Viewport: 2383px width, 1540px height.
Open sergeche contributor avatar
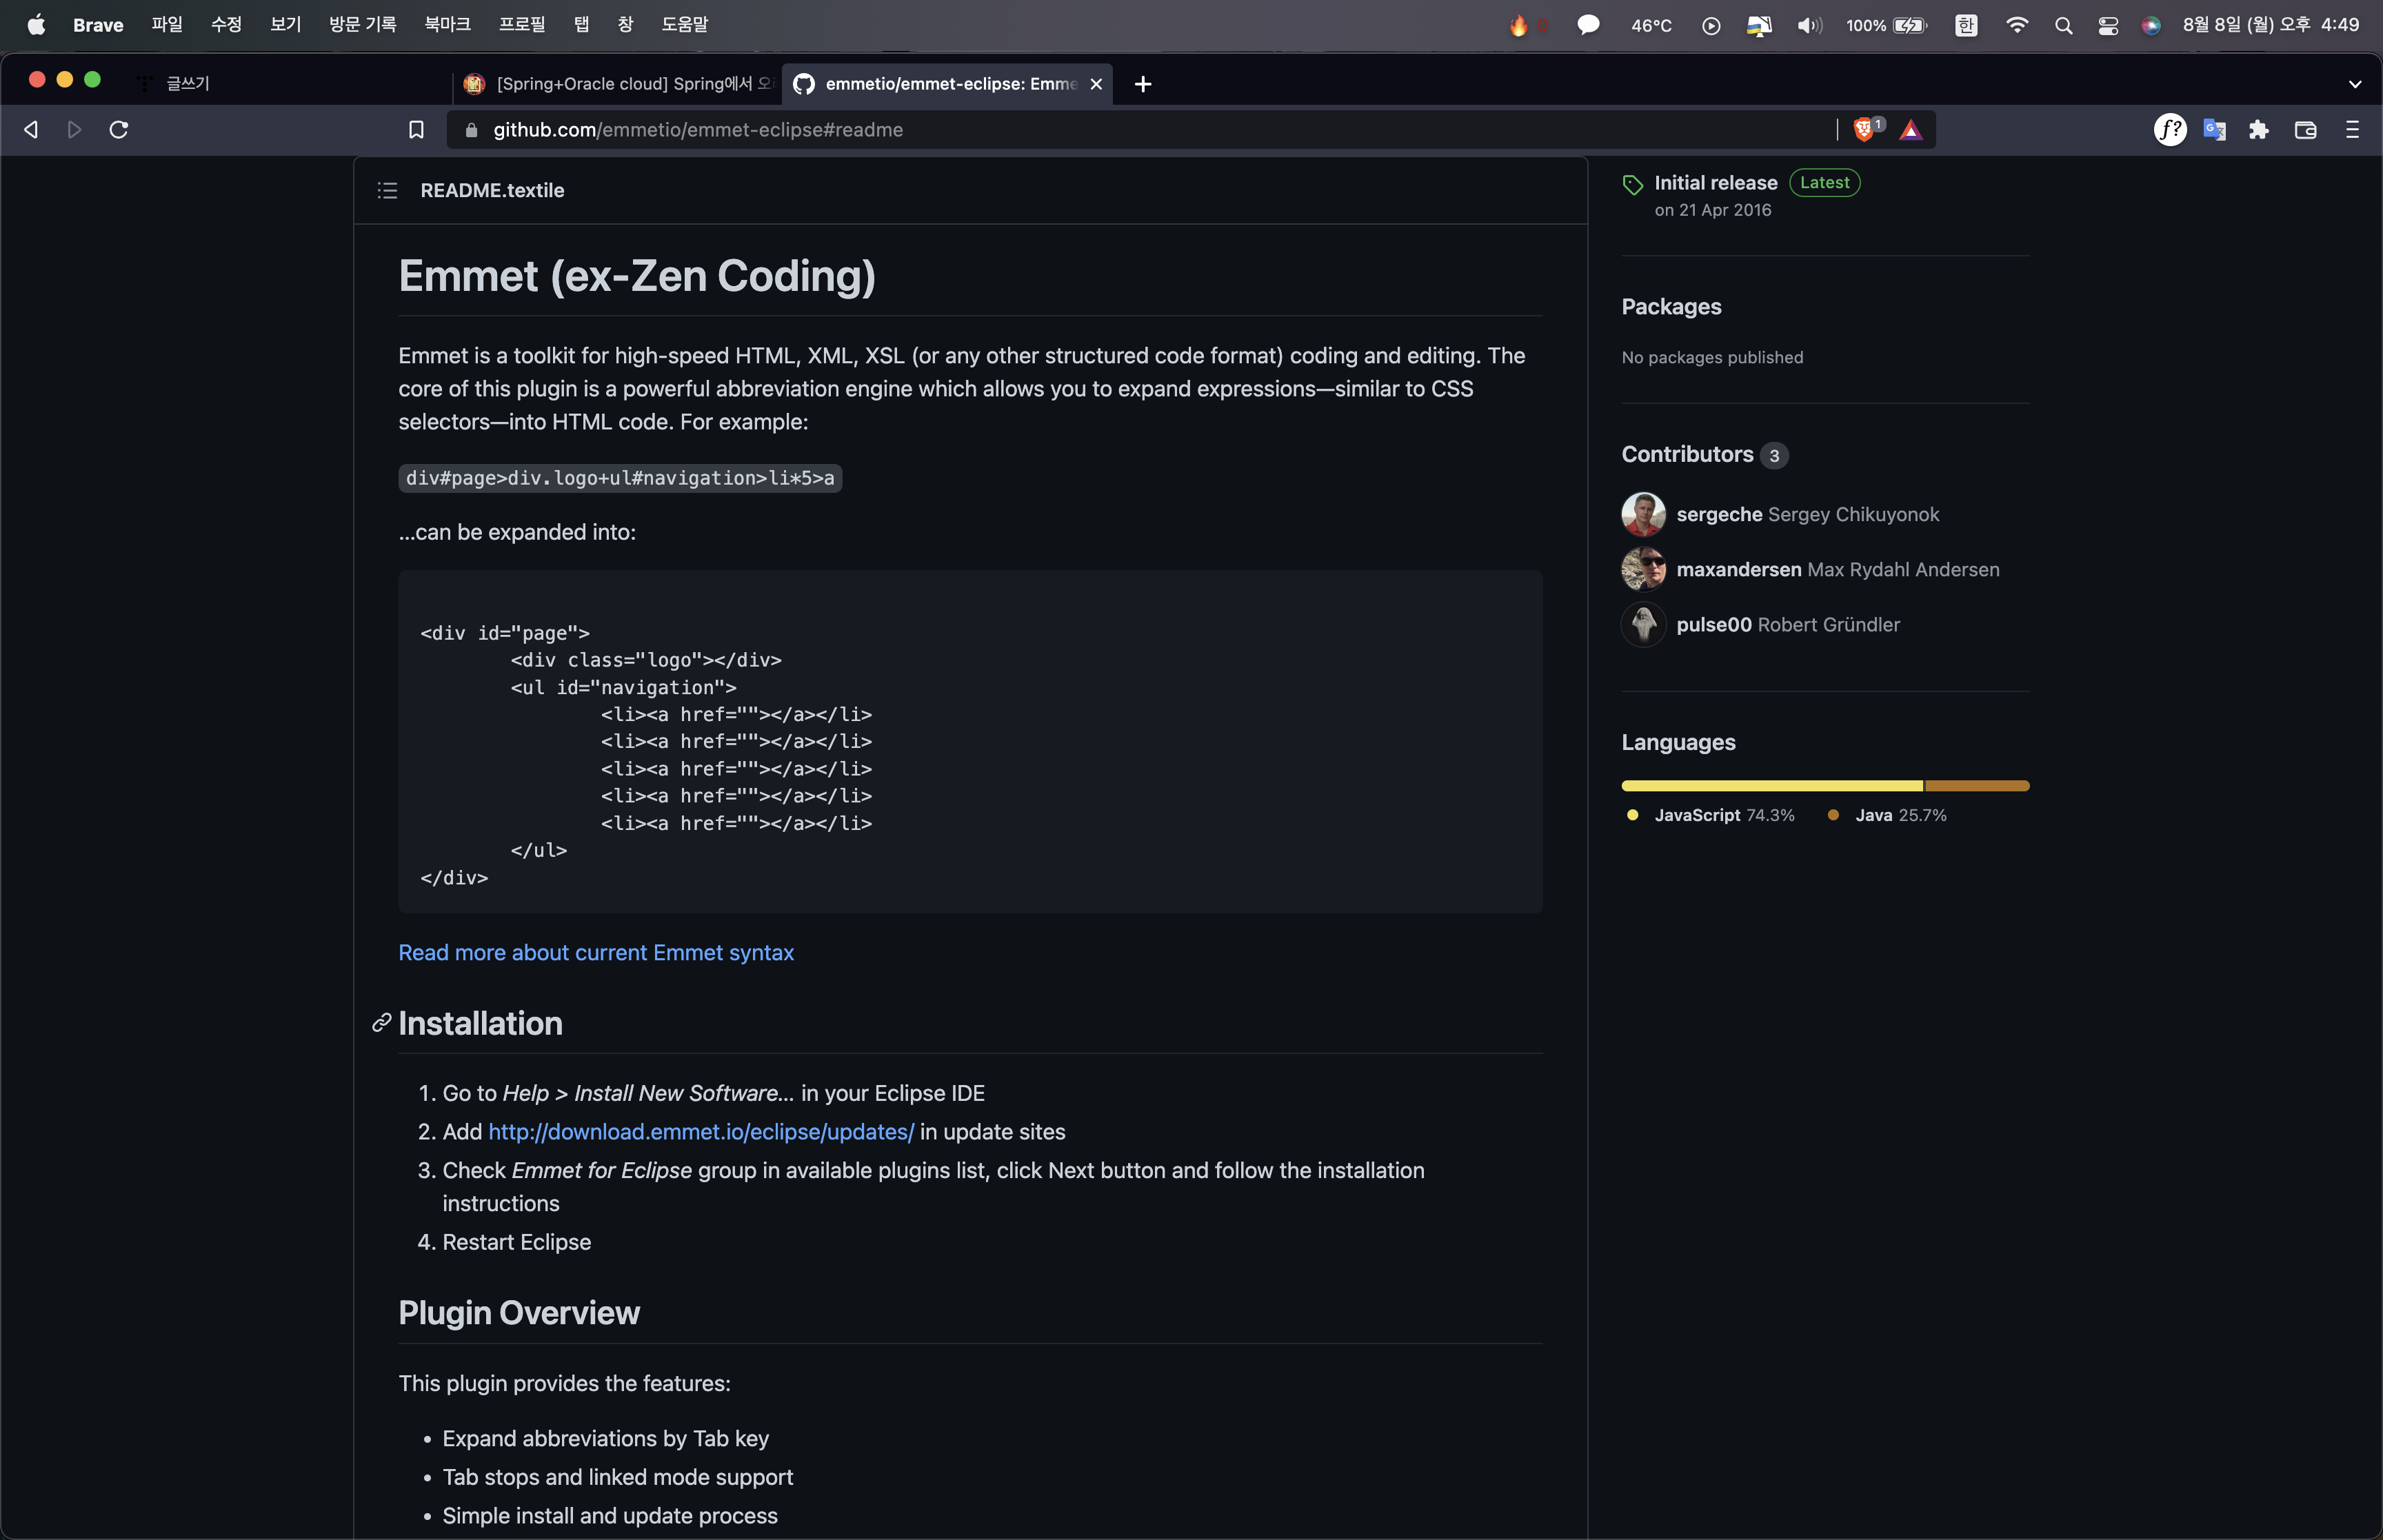[1643, 514]
